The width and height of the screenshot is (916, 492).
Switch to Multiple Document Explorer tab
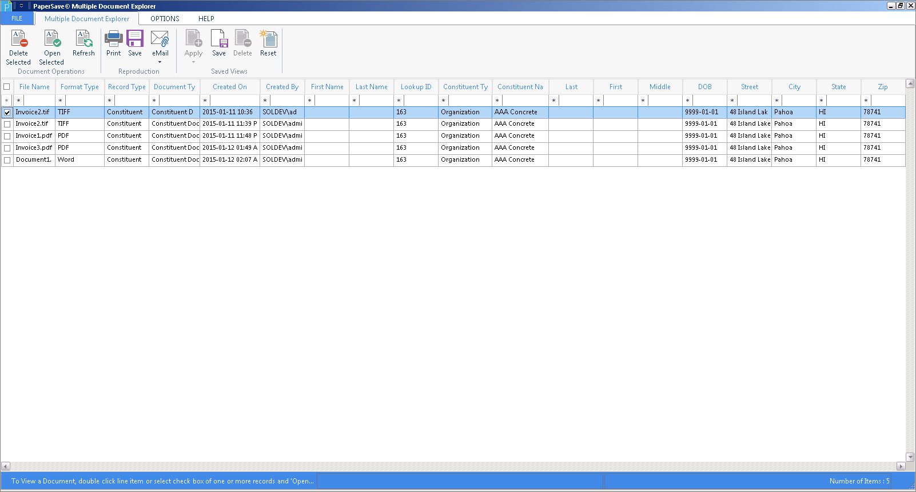point(87,19)
